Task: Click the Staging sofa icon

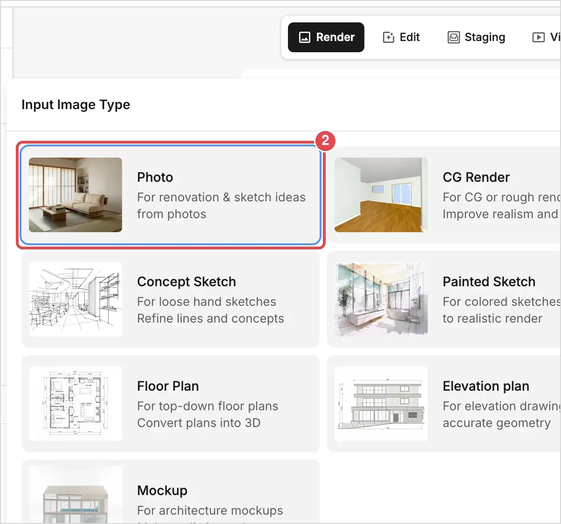Action: click(x=453, y=37)
